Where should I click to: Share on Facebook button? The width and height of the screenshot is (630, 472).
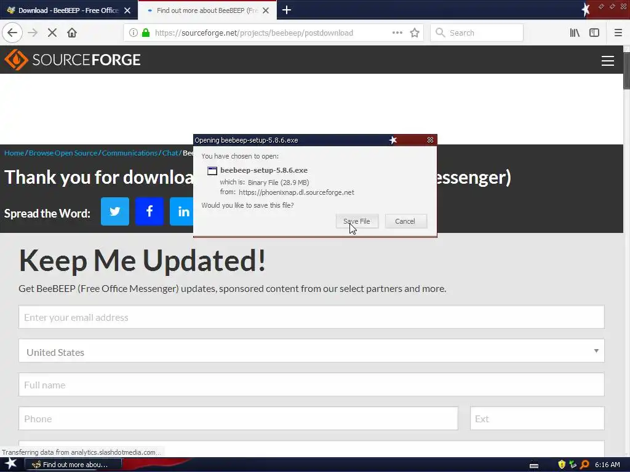(x=150, y=211)
